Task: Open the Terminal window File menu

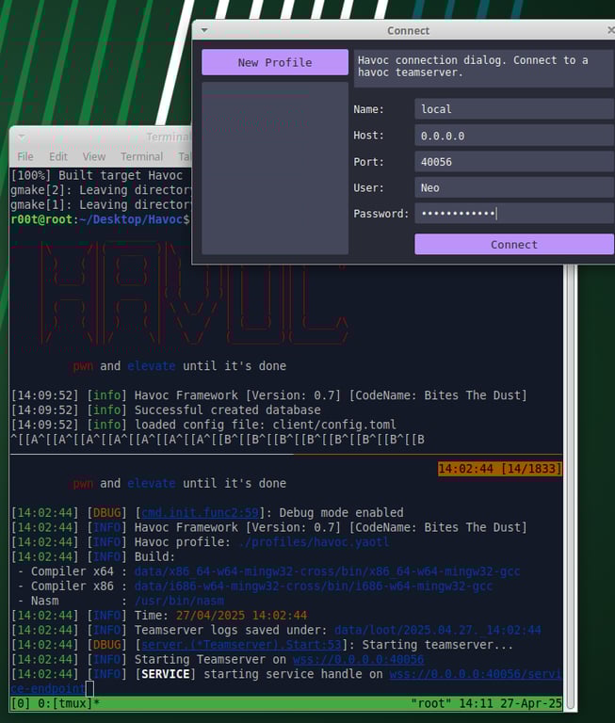Action: point(25,157)
